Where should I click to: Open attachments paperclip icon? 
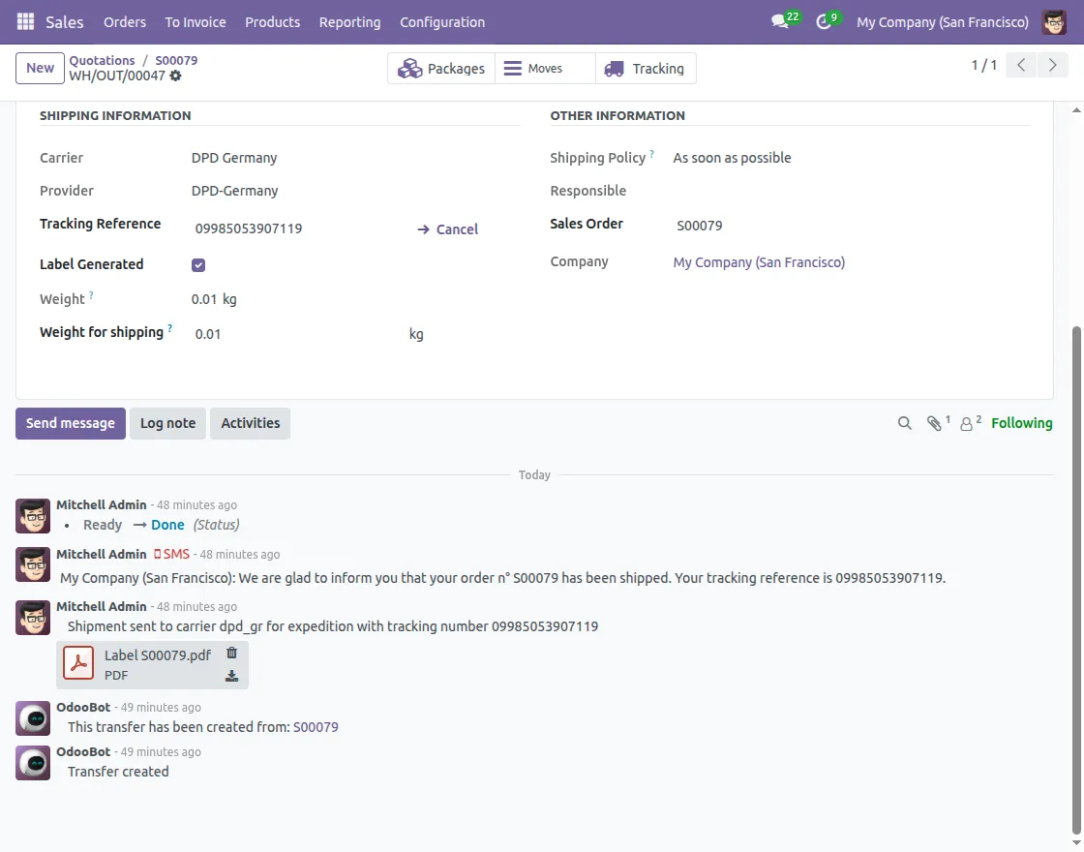(938, 422)
